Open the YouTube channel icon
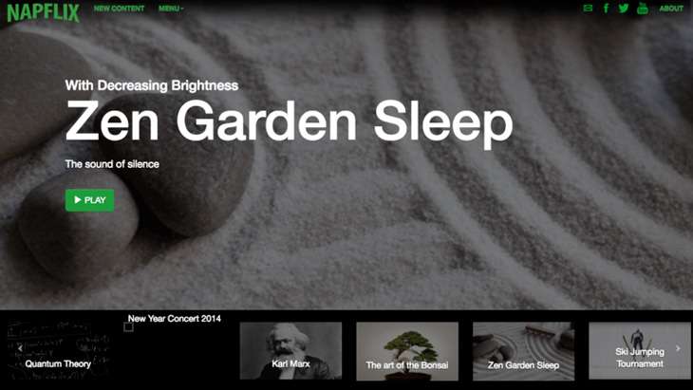This screenshot has height=390, width=693. point(642,8)
